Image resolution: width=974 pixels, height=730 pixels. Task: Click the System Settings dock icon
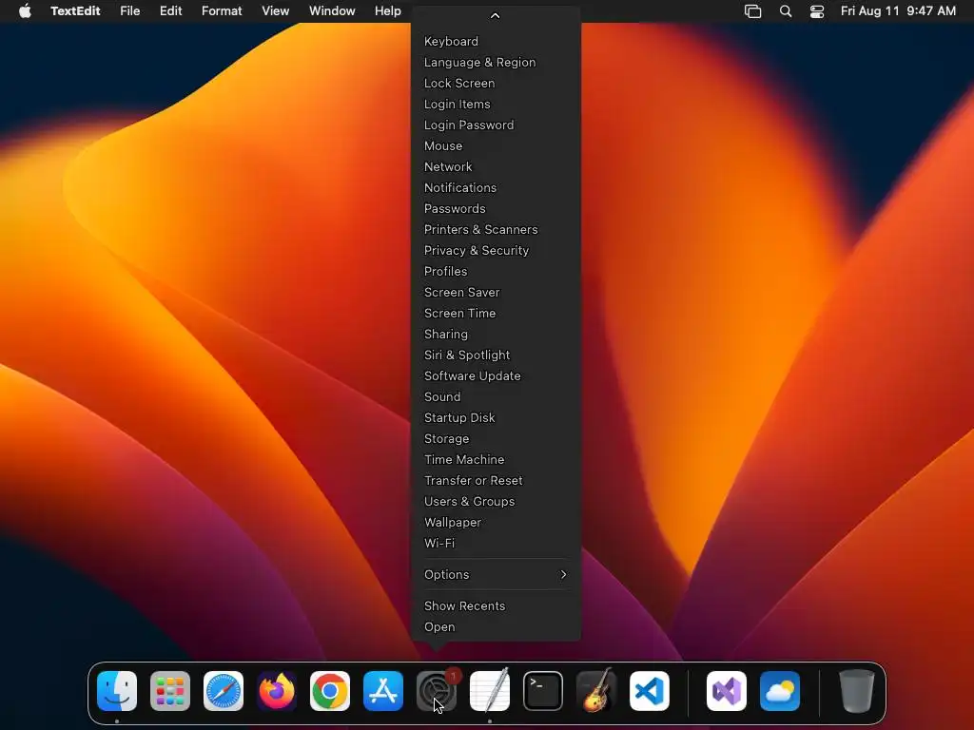[x=437, y=691]
